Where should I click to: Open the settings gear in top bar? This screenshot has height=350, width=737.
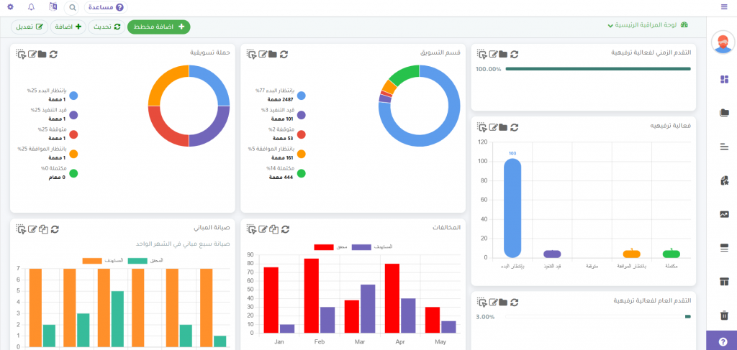(x=10, y=7)
